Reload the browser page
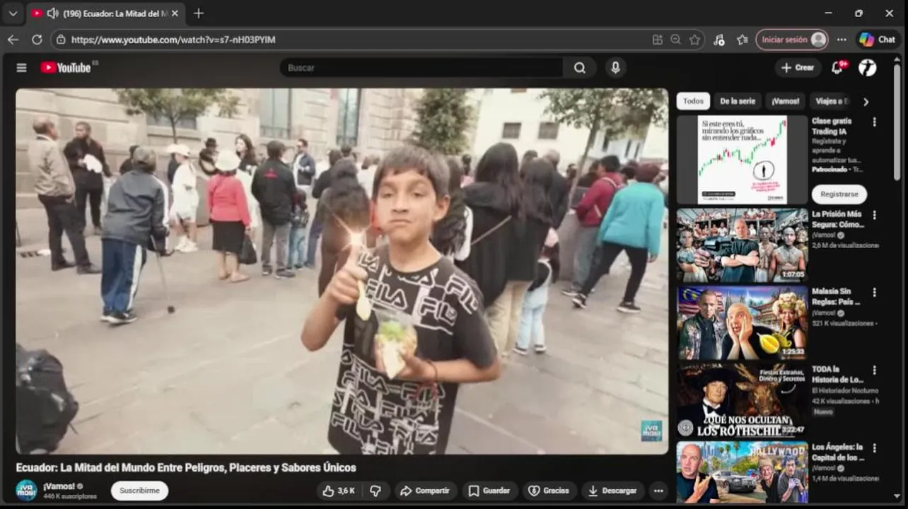This screenshot has height=509, width=908. pyautogui.click(x=37, y=40)
